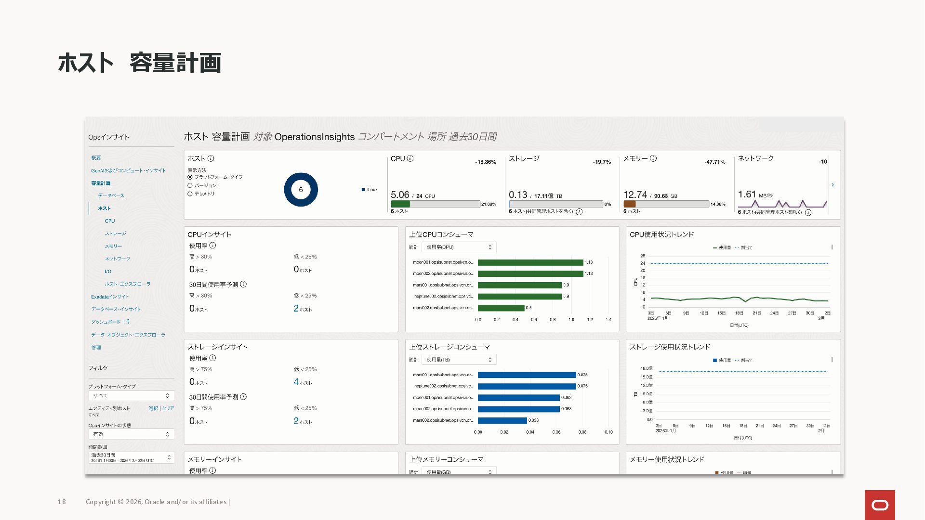Click info icon beside 30日間使用率予測 in CPU insights
This screenshot has height=520, width=925.
(x=243, y=285)
